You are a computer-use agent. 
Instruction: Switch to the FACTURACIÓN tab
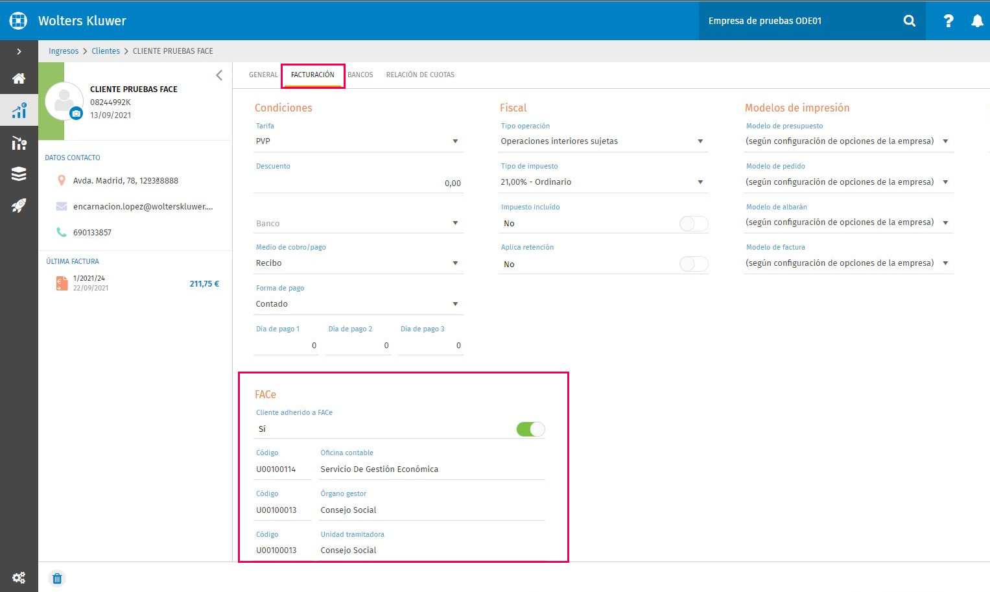312,75
